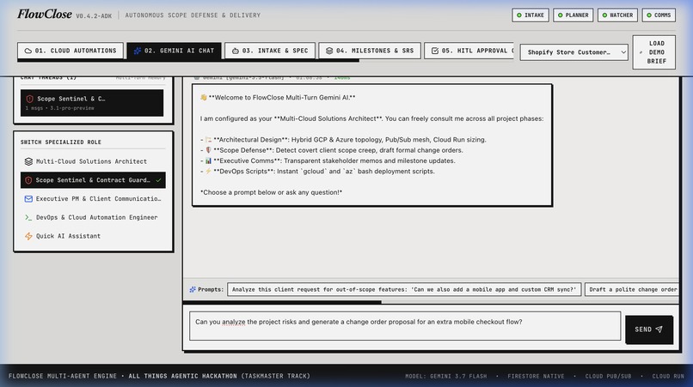The image size is (693, 387).
Task: Click into the chat message input field
Action: [405, 326]
